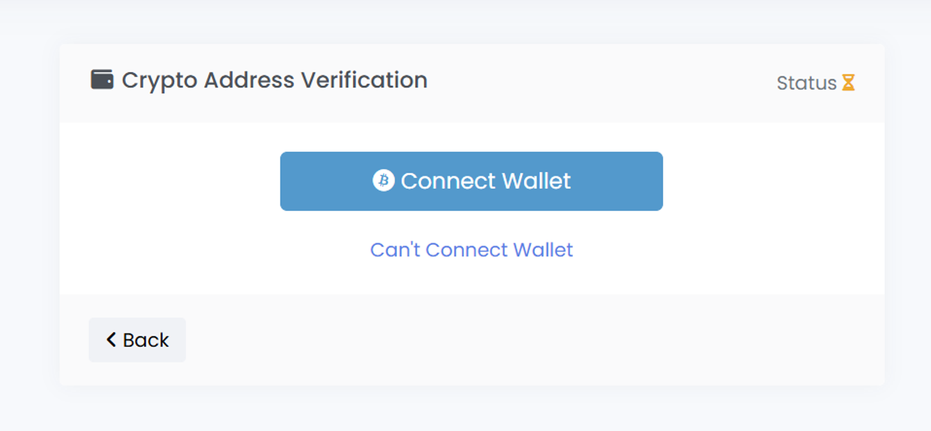
Task: Click the orange hourglass status icon
Action: pos(848,83)
